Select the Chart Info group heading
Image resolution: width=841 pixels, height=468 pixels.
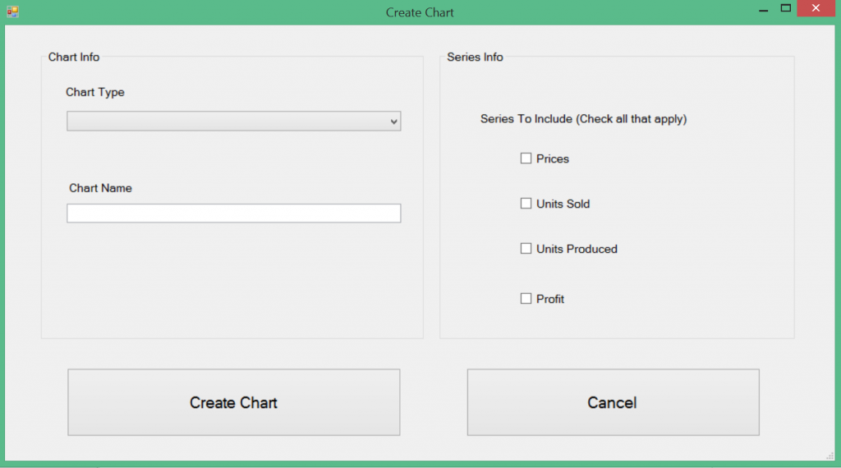(x=74, y=57)
